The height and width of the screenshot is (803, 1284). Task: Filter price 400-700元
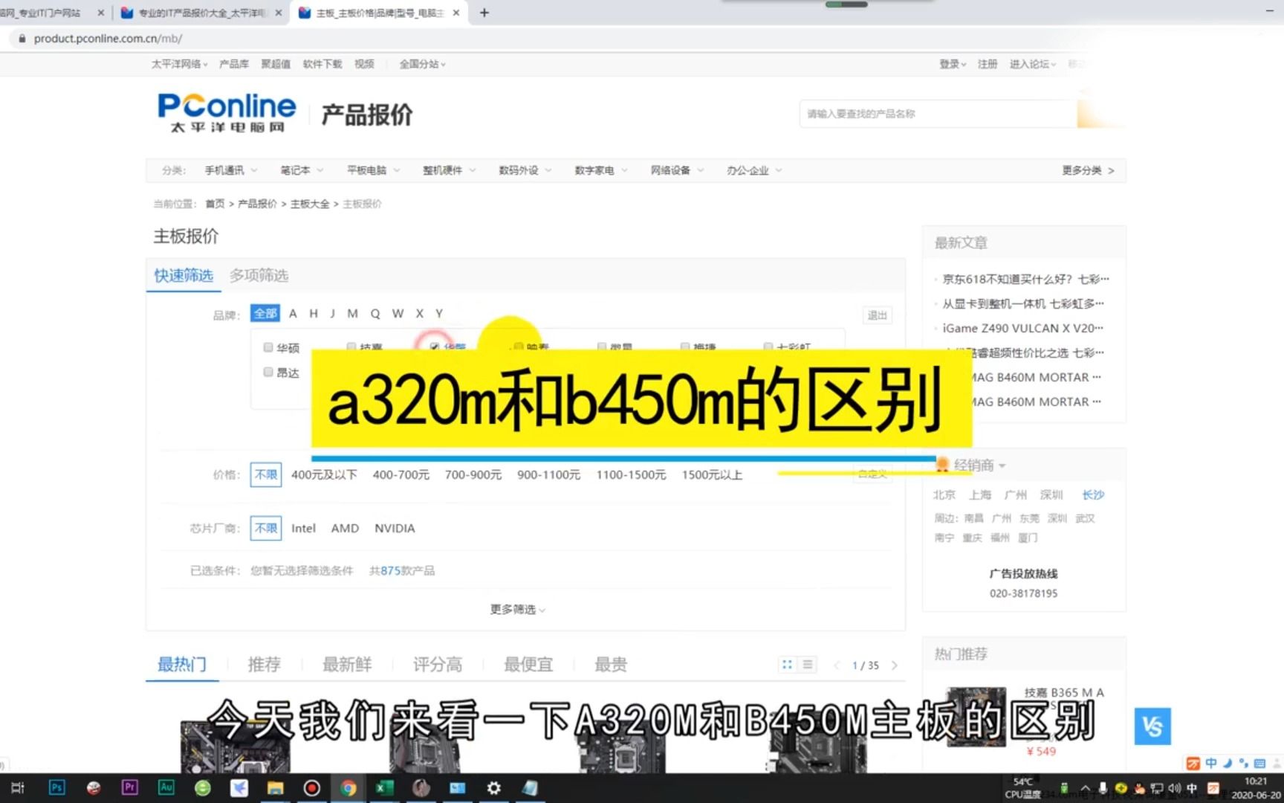(401, 474)
